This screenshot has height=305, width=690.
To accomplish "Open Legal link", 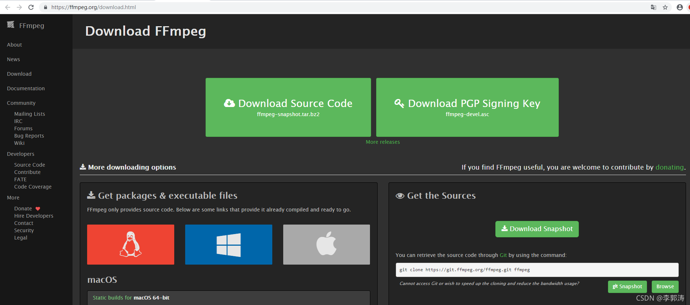I will pos(21,238).
